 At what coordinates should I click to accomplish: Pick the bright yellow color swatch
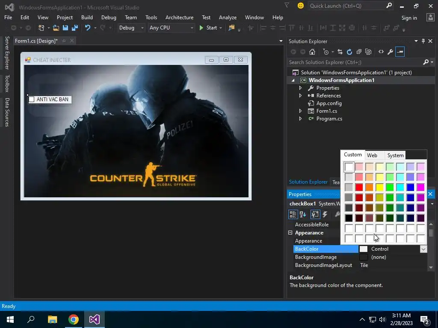click(380, 187)
